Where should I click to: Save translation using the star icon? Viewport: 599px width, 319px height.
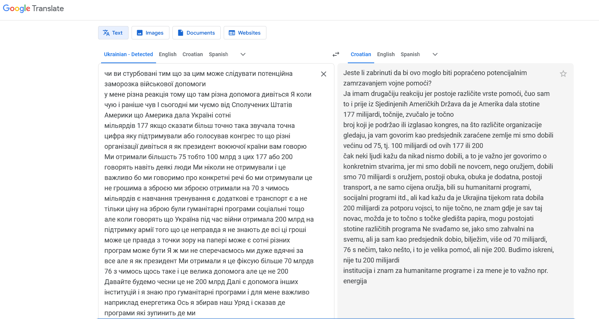563,74
